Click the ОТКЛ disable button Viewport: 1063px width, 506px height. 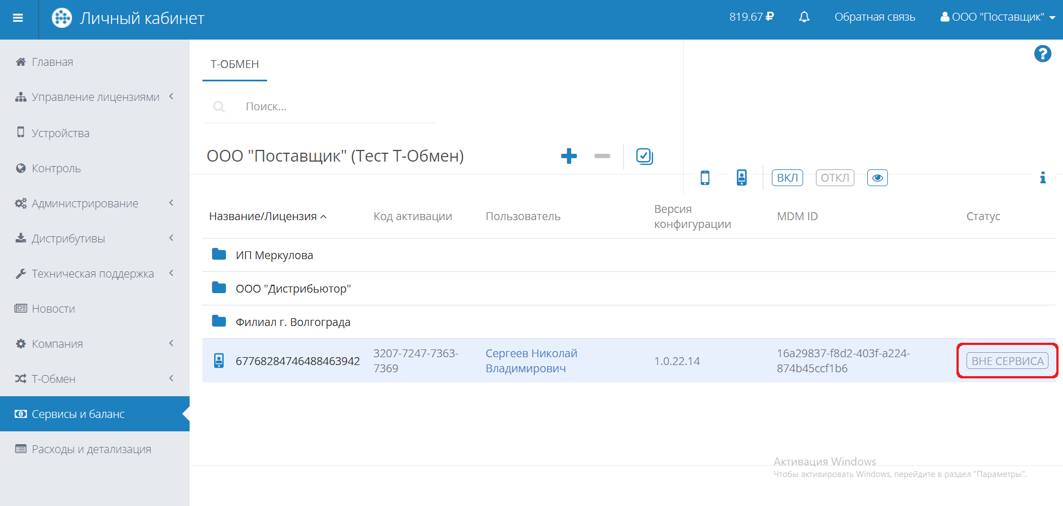835,178
